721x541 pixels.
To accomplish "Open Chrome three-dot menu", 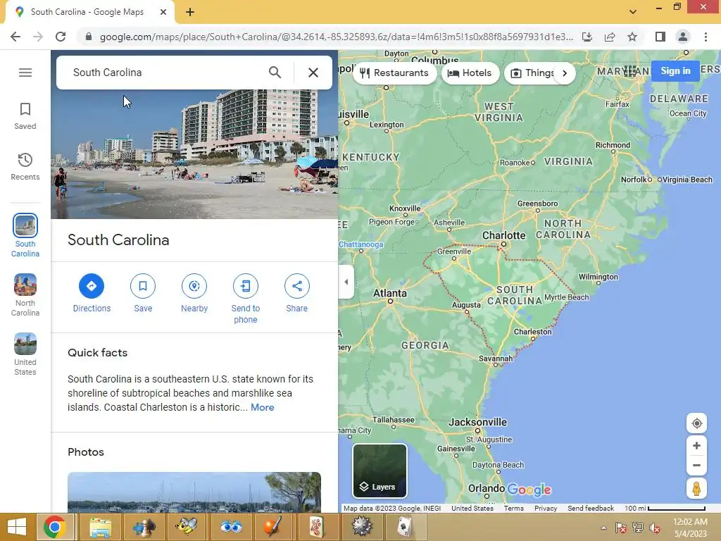I will pyautogui.click(x=706, y=37).
